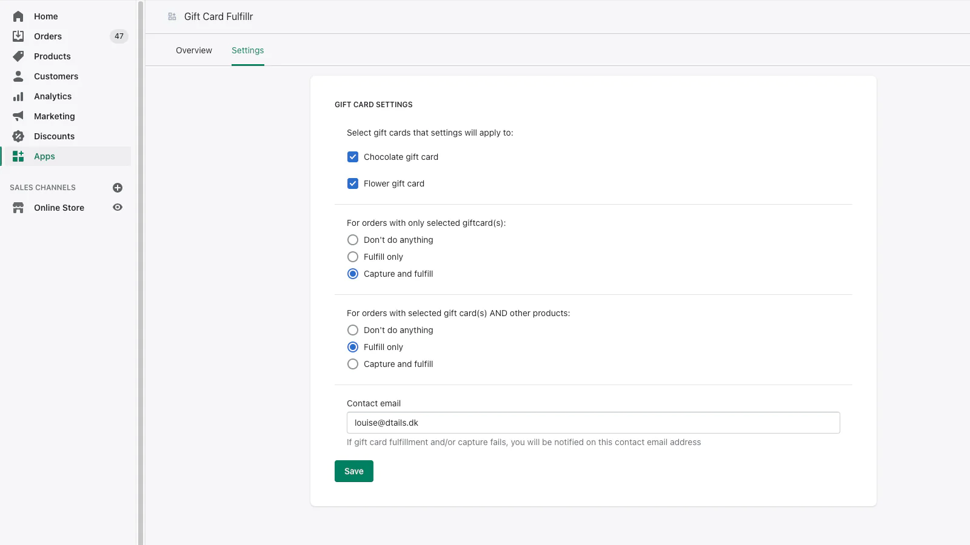Click the Gift Card Fulfillr app icon

tap(172, 16)
